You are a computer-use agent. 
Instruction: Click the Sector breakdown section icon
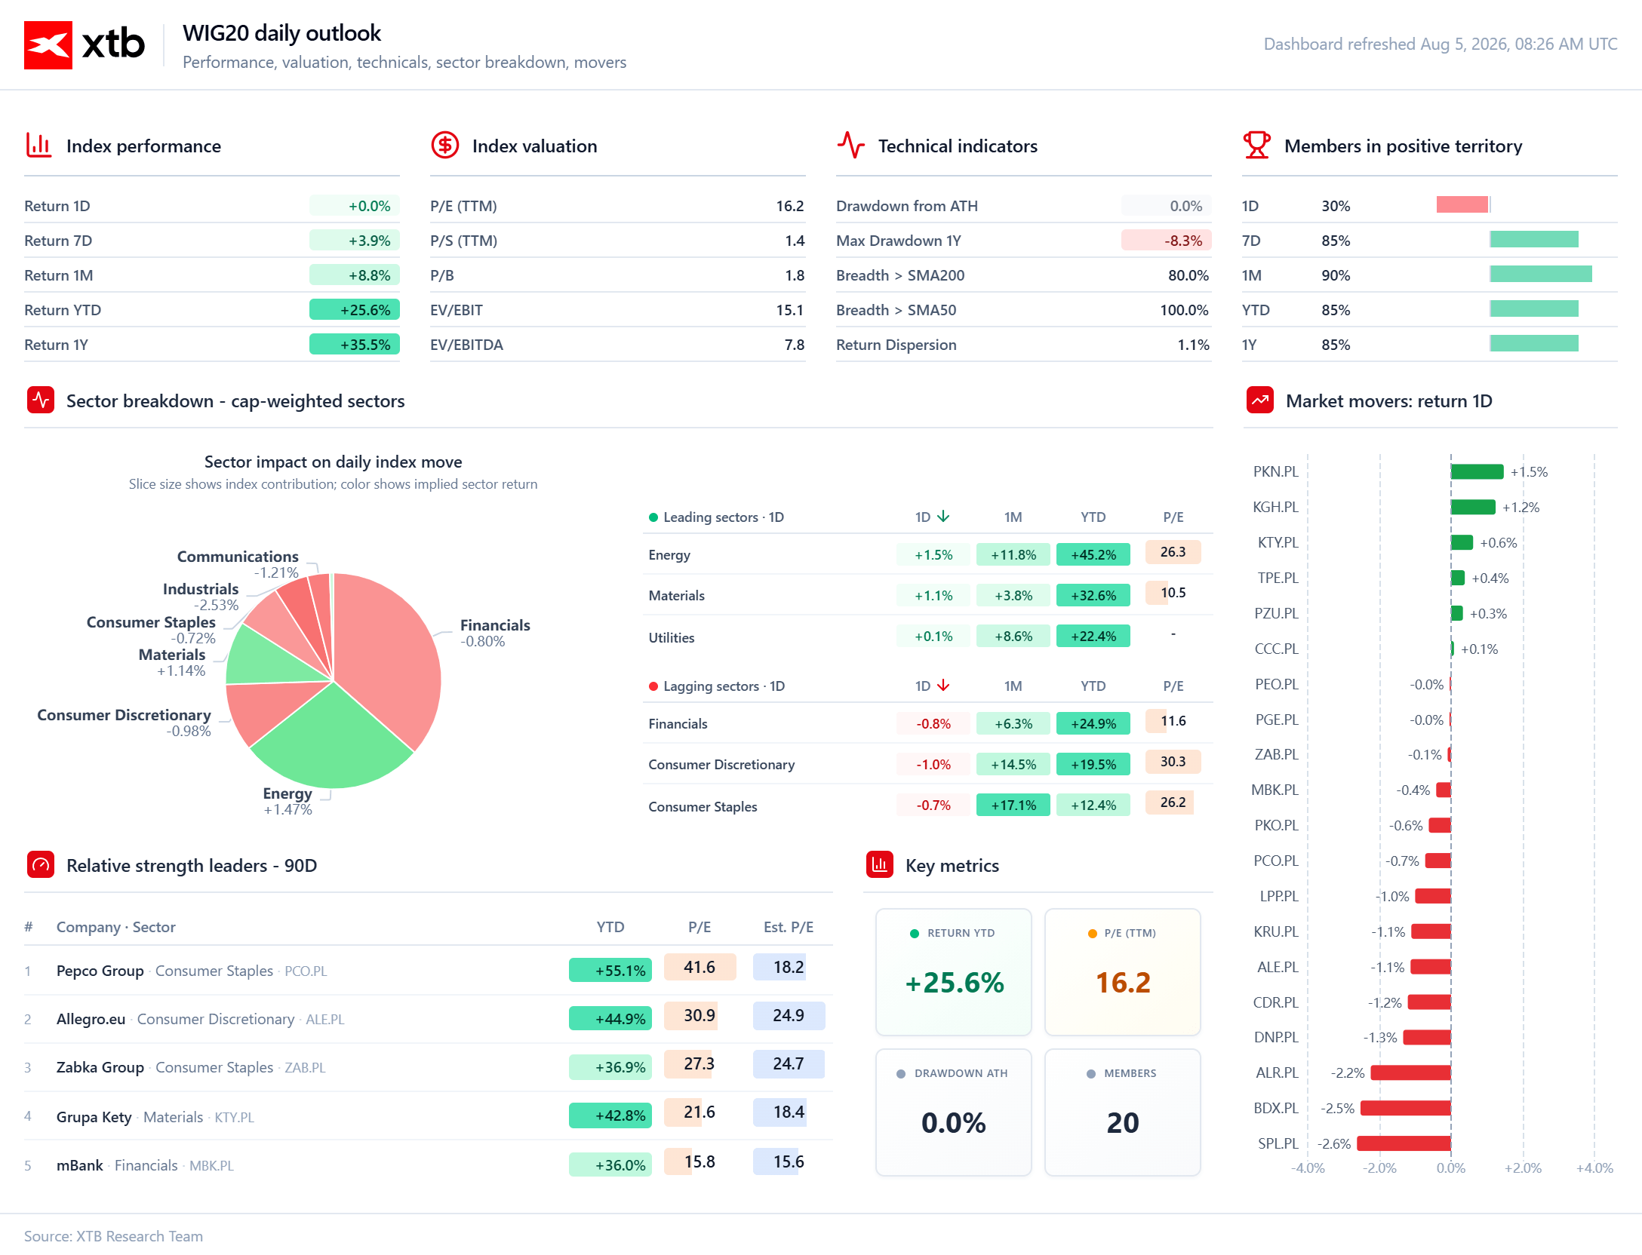(41, 400)
